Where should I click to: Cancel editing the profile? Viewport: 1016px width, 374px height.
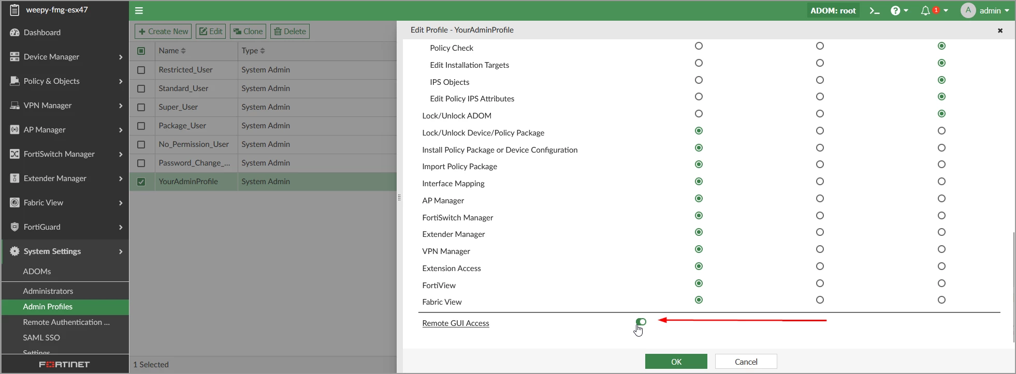[746, 362]
